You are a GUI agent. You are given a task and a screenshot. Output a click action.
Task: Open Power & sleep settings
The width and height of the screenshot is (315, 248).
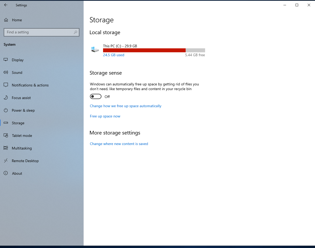[x=23, y=111]
